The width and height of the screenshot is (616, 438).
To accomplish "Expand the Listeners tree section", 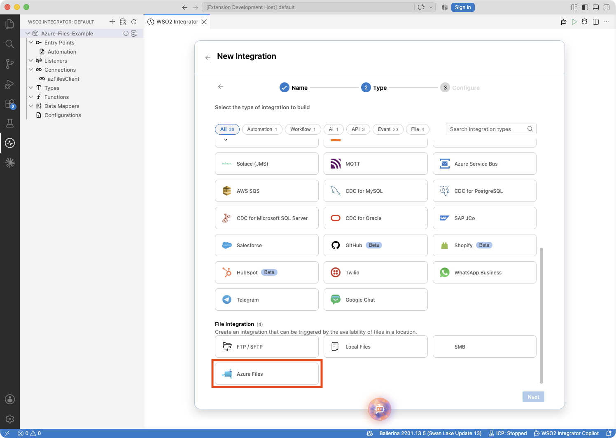I will 31,61.
